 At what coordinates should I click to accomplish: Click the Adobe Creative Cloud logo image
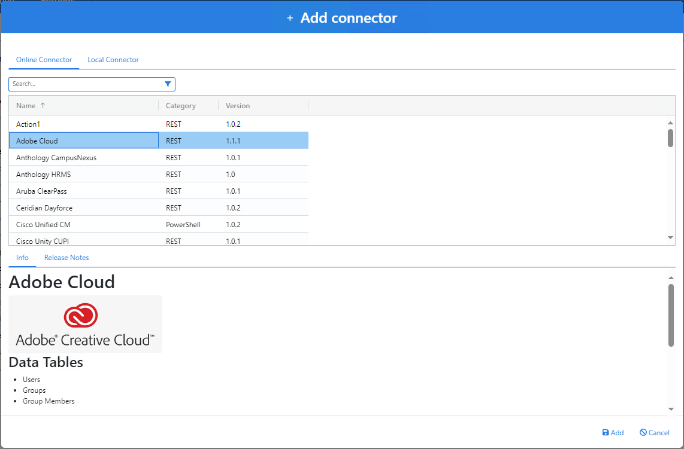coord(85,324)
